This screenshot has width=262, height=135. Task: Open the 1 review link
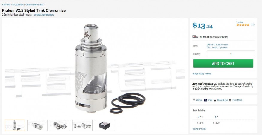240,22
